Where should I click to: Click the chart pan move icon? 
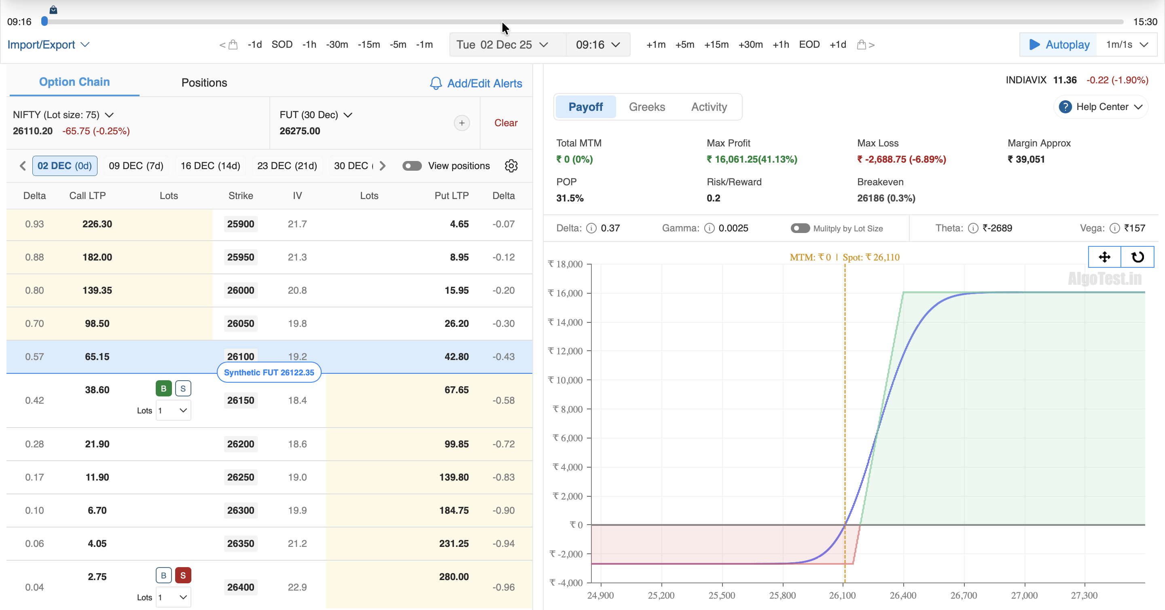[x=1104, y=257]
